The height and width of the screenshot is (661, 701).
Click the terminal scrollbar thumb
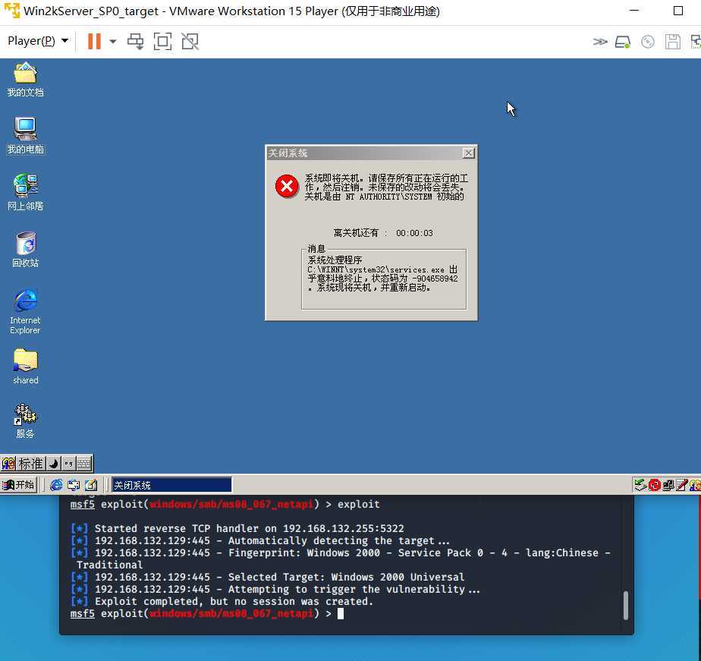tap(625, 605)
